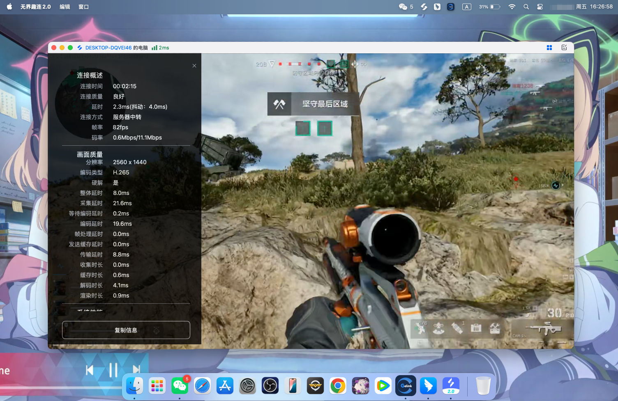Open DingTalk from the Dock
The width and height of the screenshot is (618, 401).
(x=429, y=386)
